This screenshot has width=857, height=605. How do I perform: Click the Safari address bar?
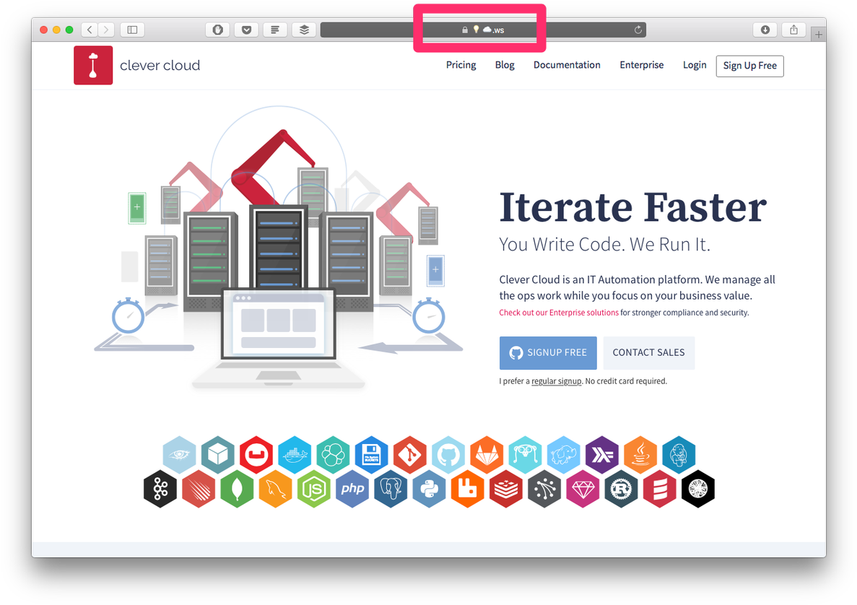(482, 30)
